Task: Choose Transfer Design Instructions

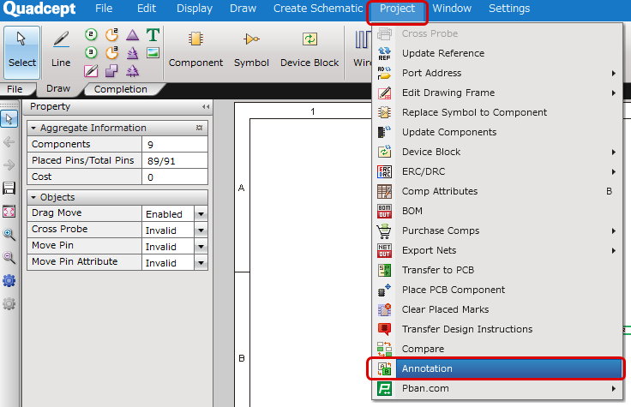Action: (497, 329)
